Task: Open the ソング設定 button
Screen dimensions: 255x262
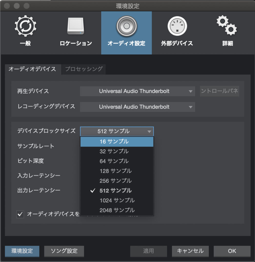Action: tap(64, 251)
